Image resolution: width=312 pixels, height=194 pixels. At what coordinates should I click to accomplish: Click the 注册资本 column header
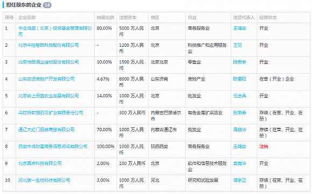tap(127, 18)
